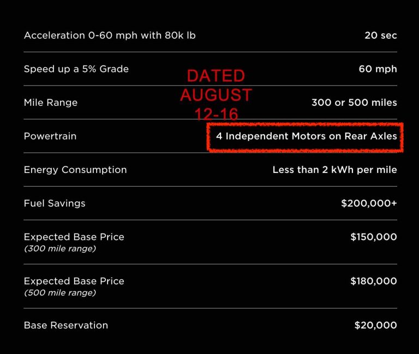Select the $20,000 reservation value

376,326
